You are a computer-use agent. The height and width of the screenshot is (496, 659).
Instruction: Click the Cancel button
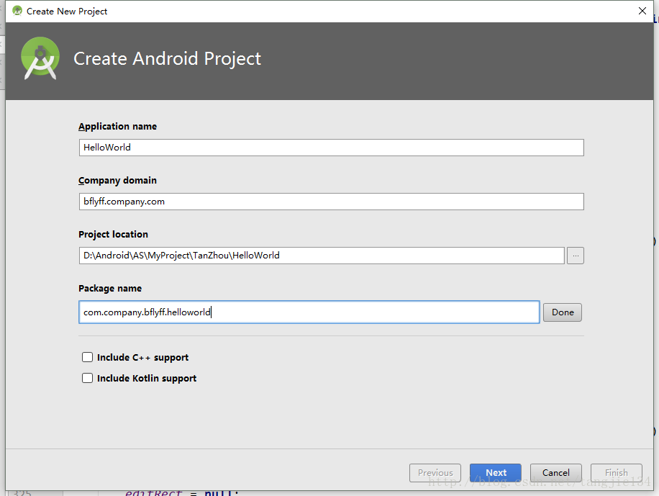point(555,473)
